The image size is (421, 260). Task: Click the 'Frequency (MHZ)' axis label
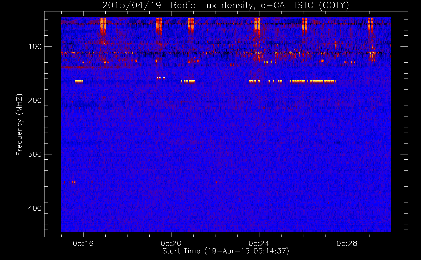(x=20, y=125)
